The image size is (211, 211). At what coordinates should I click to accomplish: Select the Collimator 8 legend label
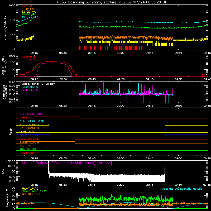tap(30, 87)
